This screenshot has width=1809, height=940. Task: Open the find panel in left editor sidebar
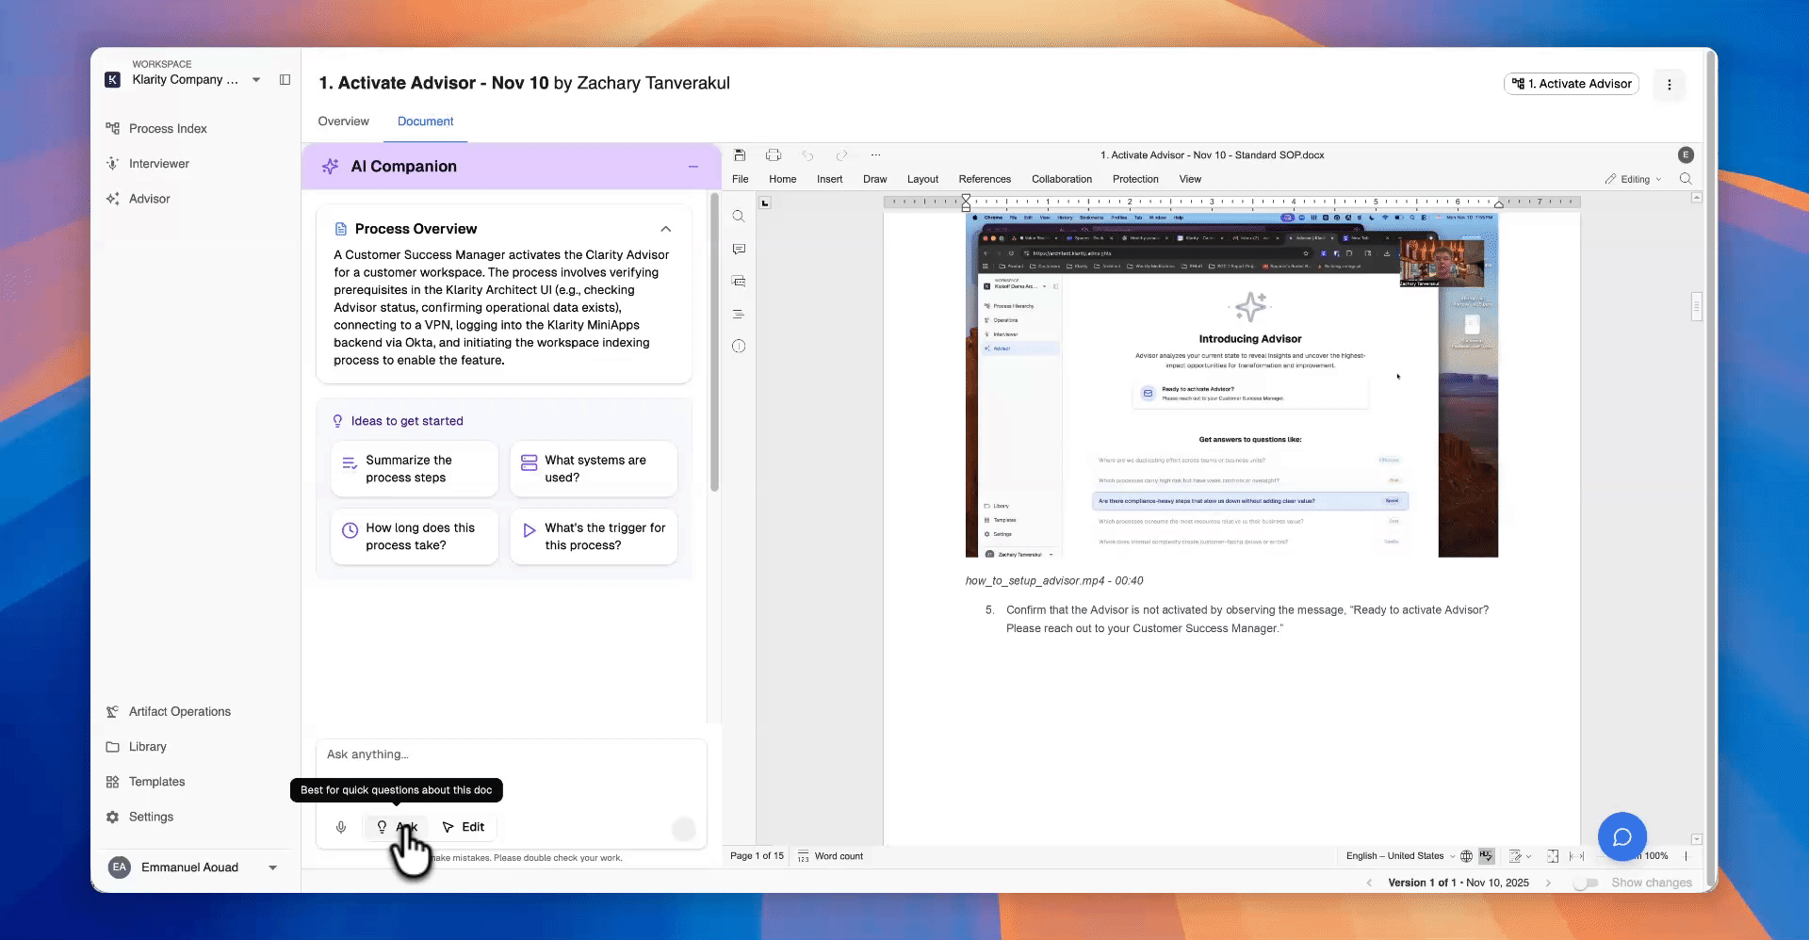[739, 217]
